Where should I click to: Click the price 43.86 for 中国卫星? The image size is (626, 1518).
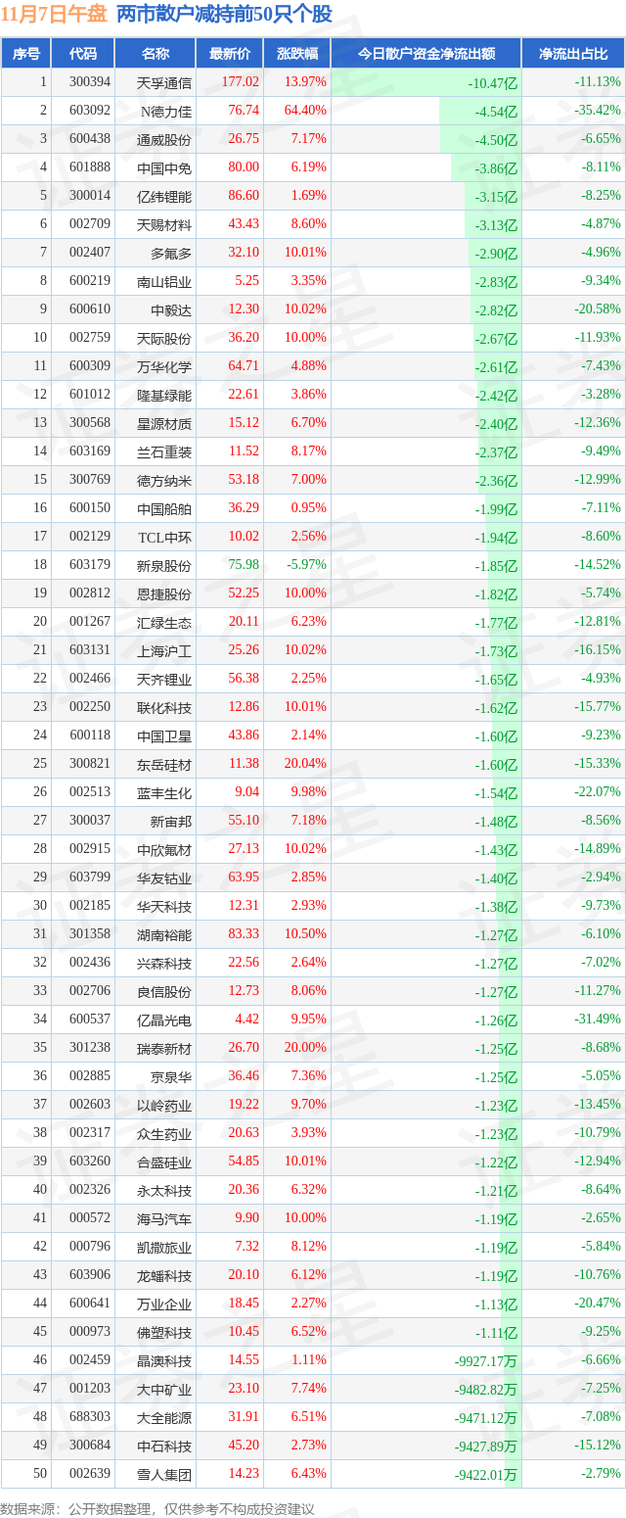pyautogui.click(x=244, y=735)
